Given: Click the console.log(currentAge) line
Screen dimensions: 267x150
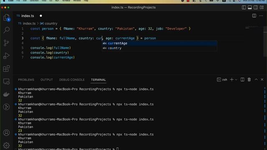Looking at the screenshot, I should click(x=53, y=57).
